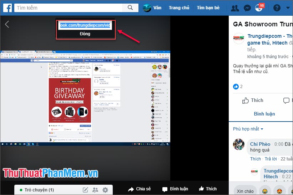Image resolution: width=293 pixels, height=195 pixels.
Task: Open Trang chủ home tab
Action: click(179, 8)
